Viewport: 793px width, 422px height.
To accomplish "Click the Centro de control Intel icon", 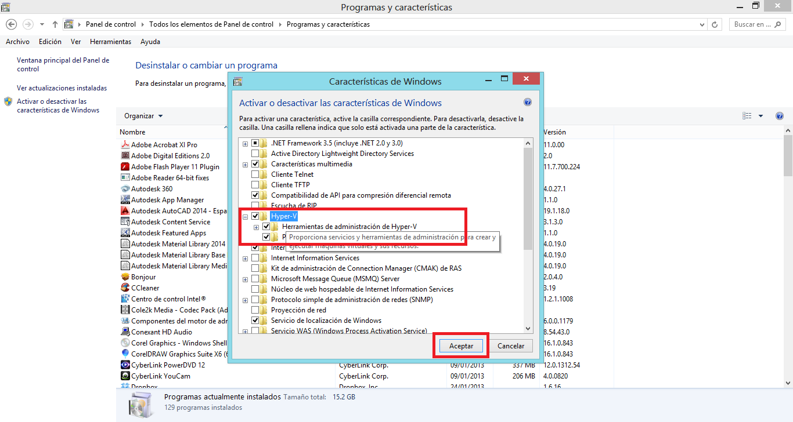I will pos(125,299).
